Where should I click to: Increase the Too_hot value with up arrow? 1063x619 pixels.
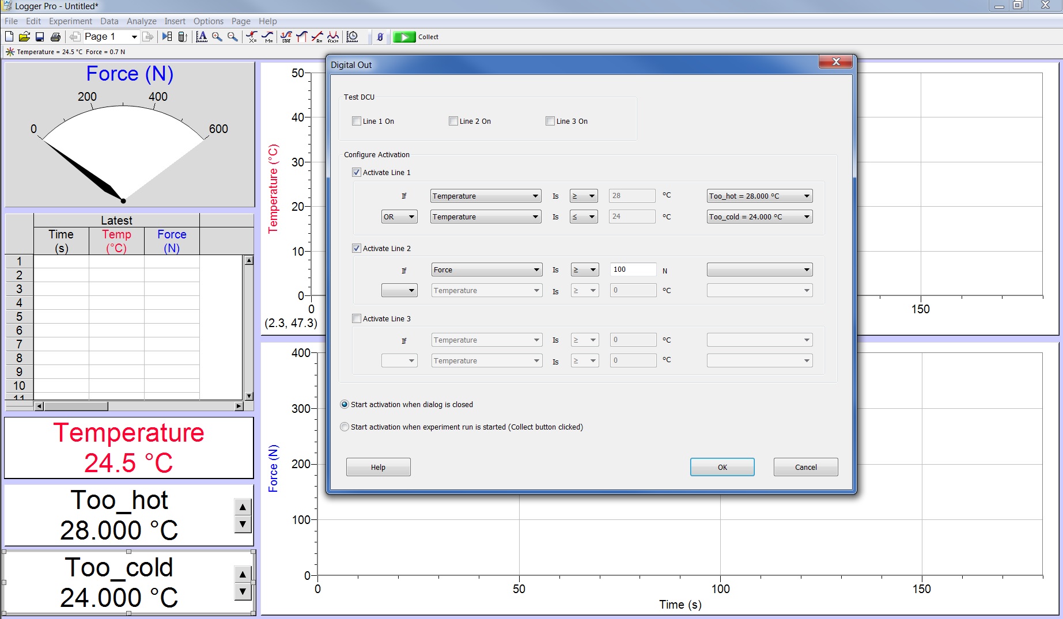[x=243, y=507]
